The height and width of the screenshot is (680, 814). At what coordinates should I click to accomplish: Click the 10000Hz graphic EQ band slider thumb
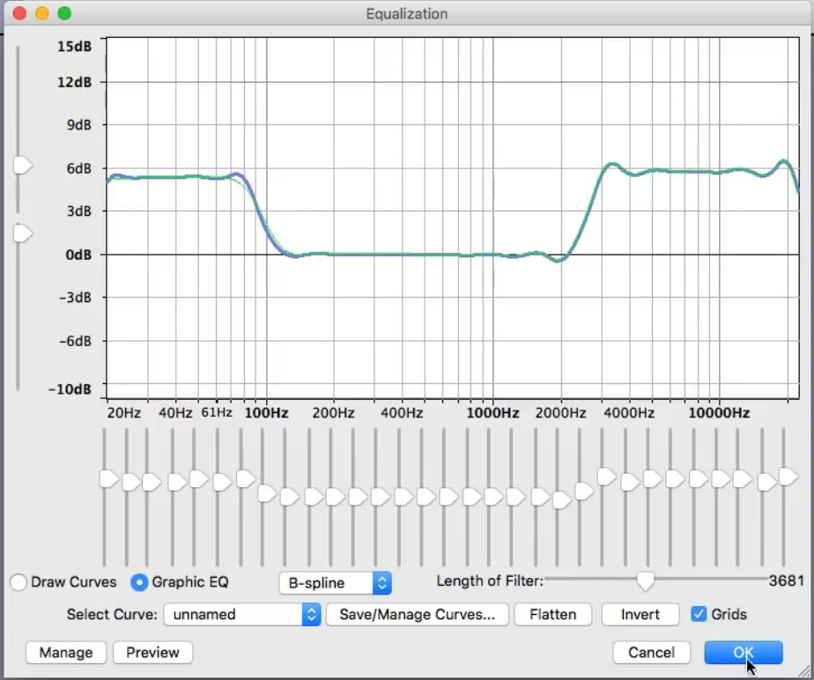(721, 478)
